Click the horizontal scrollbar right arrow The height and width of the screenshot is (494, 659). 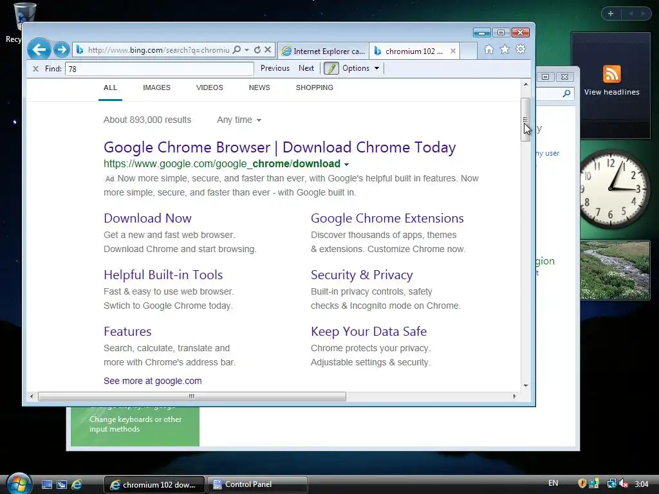coord(514,396)
